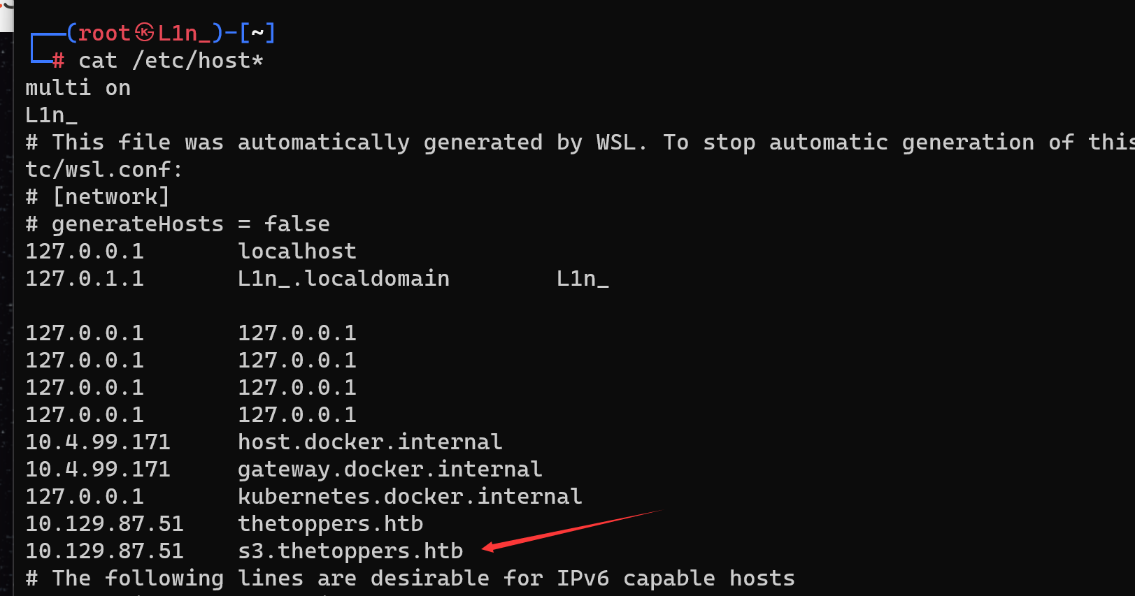Click the 'cat /etc/host*' command text
The height and width of the screenshot is (596, 1135).
[x=171, y=61]
